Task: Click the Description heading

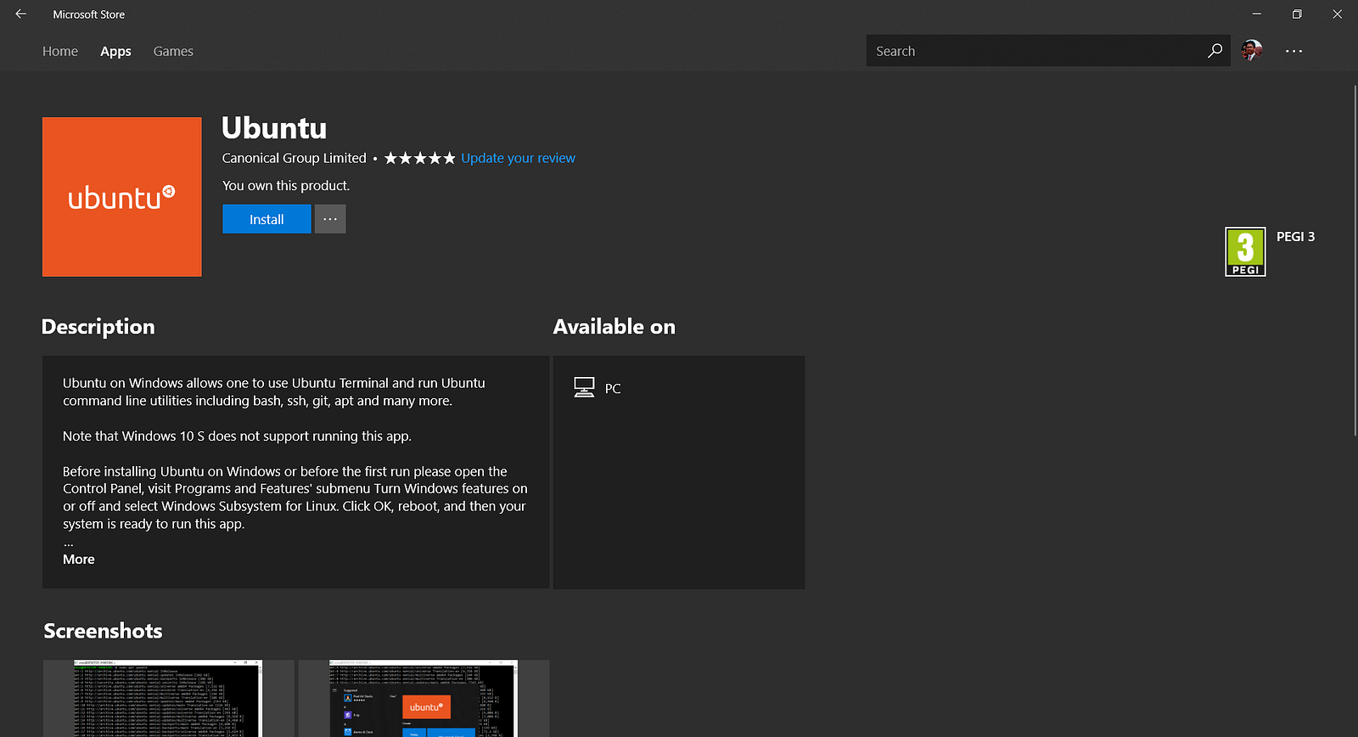Action: coord(98,327)
